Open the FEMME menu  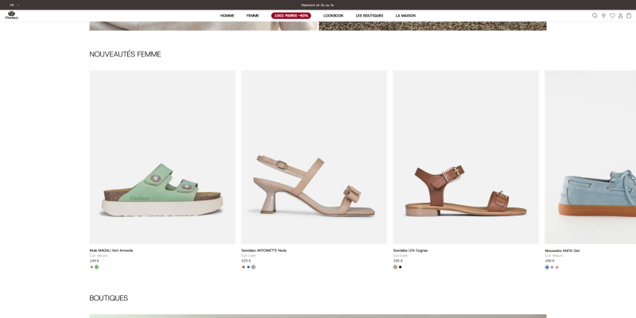point(253,15)
